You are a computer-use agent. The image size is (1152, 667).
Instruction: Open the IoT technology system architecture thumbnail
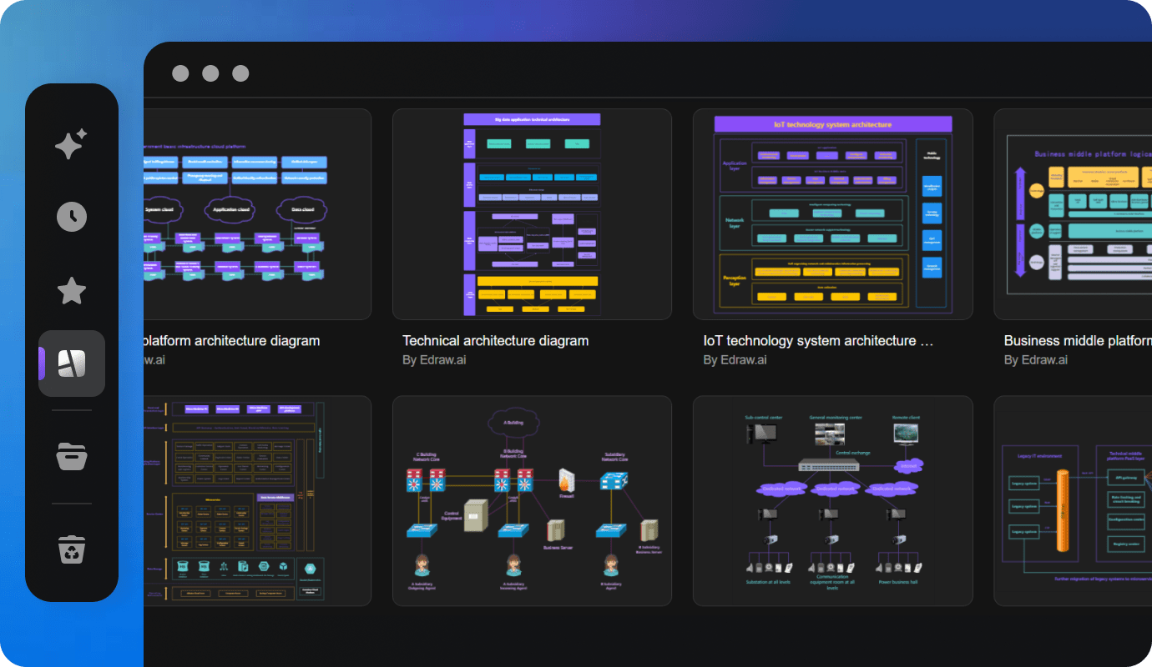(832, 214)
